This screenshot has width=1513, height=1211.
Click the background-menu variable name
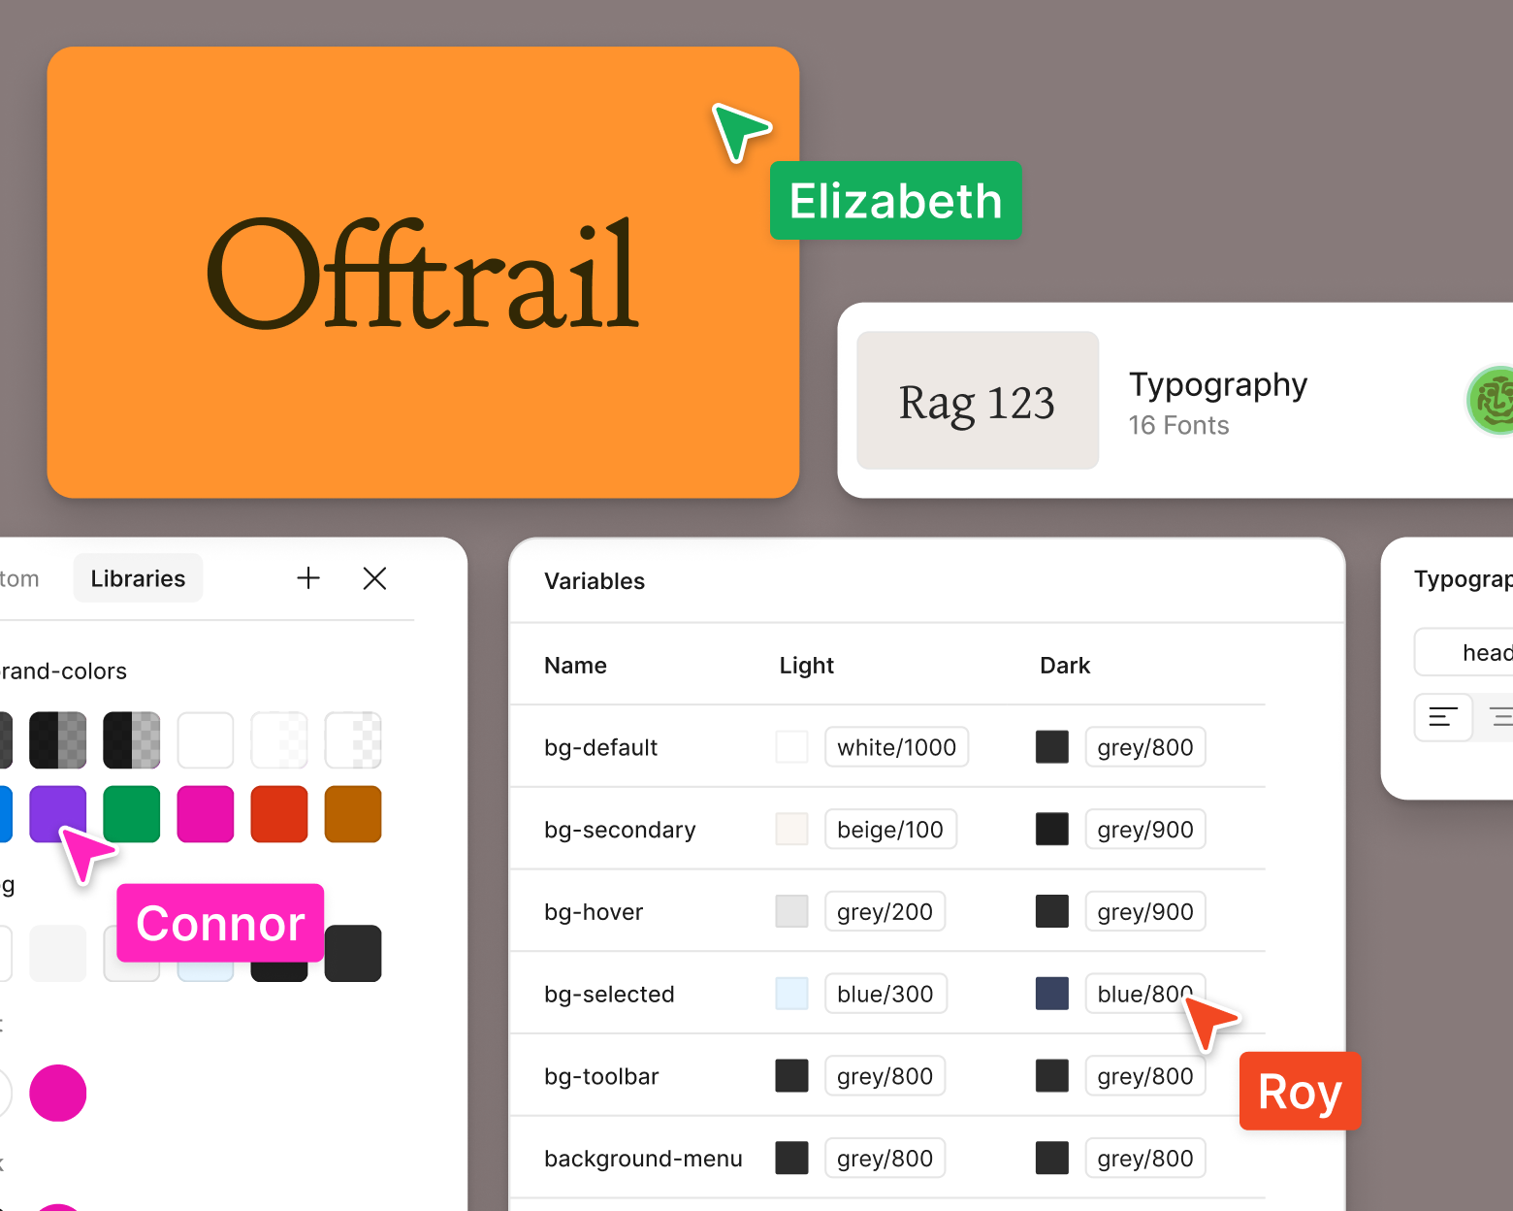pyautogui.click(x=644, y=1159)
